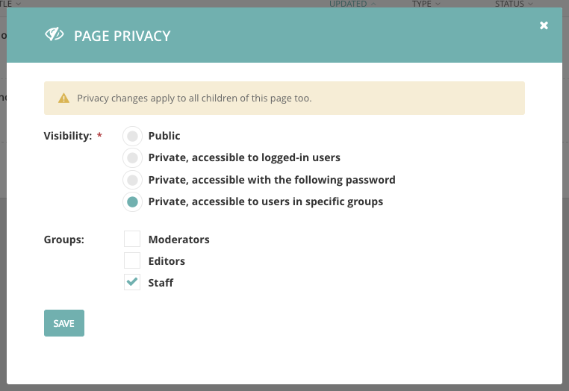Enable the Moderators group checkbox
This screenshot has width=569, height=391.
click(x=132, y=239)
